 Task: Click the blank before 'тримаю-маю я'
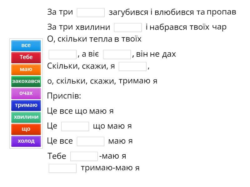click(x=62, y=169)
